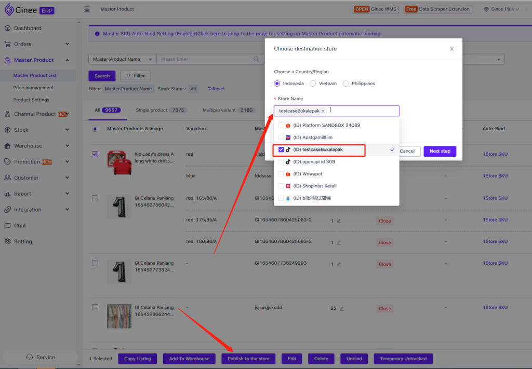
Task: Click the Orders cart icon
Action: tap(7, 44)
